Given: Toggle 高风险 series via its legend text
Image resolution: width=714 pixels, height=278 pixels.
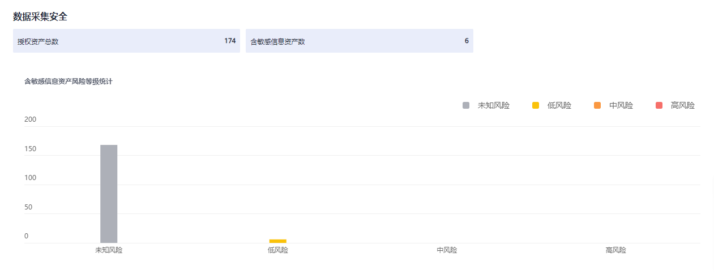Looking at the screenshot, I should 682,105.
